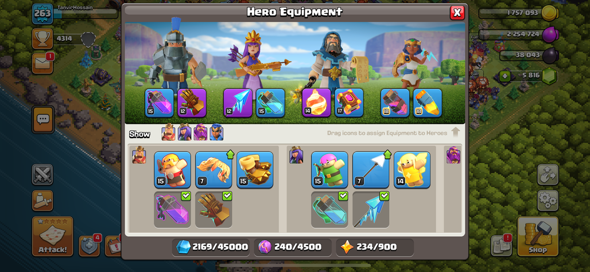Open the chat speech bubble icon

pyautogui.click(x=42, y=119)
